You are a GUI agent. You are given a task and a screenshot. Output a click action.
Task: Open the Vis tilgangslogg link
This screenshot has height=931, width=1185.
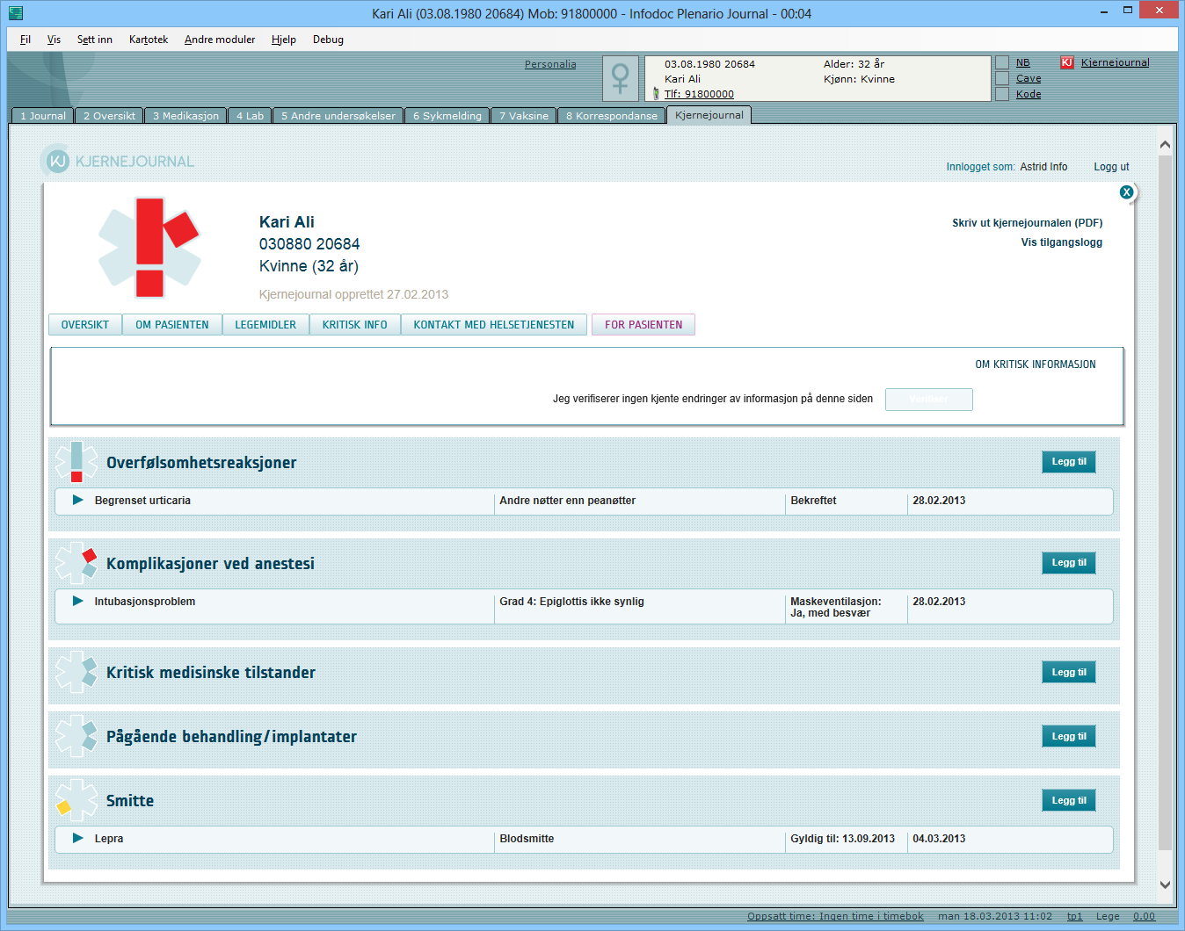pyautogui.click(x=1061, y=242)
